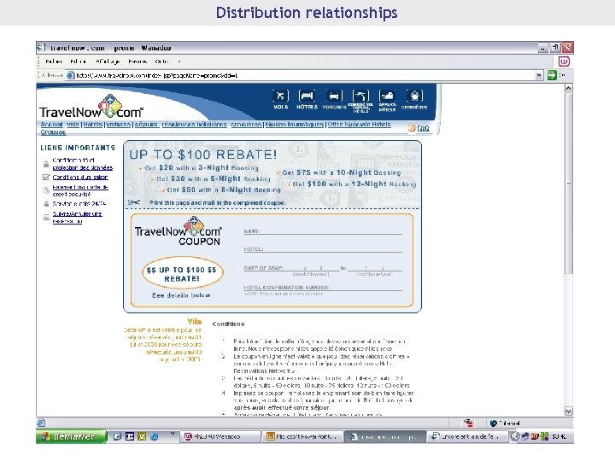Image resolution: width=615 pixels, height=461 pixels.
Task: Open the help question mark menu
Action: pyautogui.click(x=179, y=61)
